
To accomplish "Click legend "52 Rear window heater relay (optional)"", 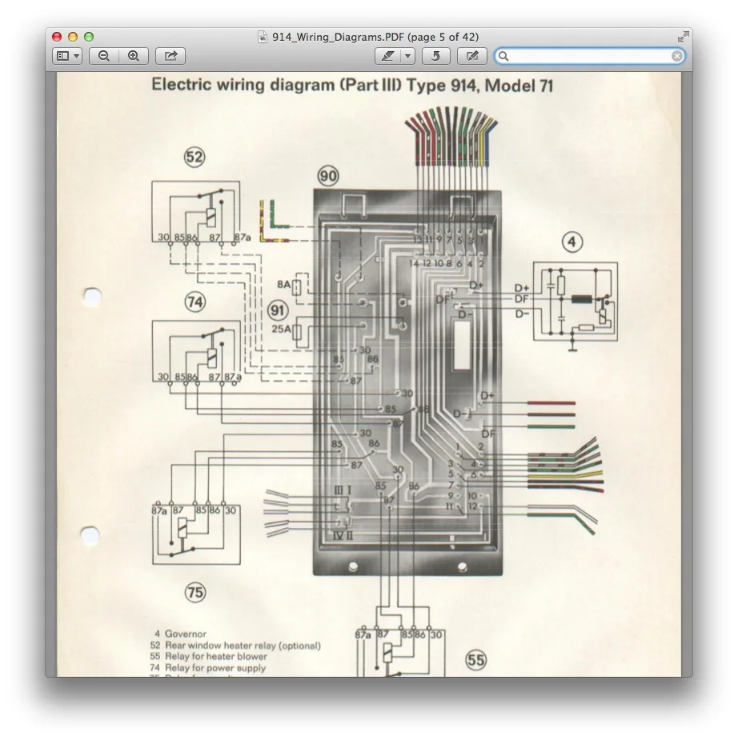I will click(x=235, y=645).
